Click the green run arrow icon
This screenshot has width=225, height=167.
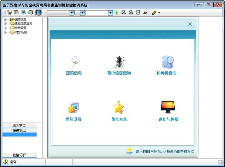click(x=117, y=13)
